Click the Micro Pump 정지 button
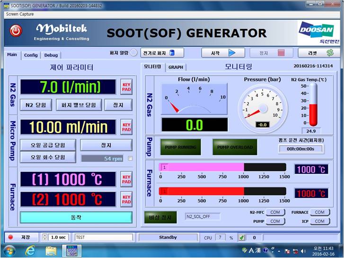Image resolution: width=344 pixels, height=258 pixels. (106, 145)
